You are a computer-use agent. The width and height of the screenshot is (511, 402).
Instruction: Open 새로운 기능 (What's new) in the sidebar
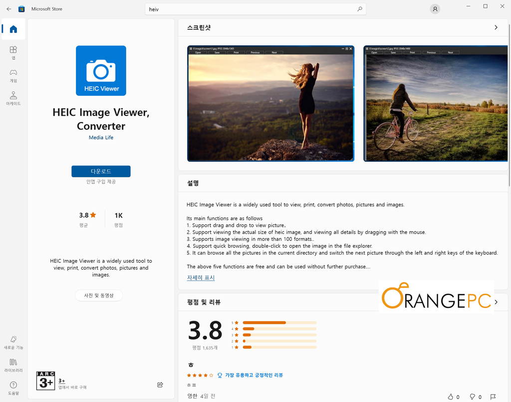pyautogui.click(x=13, y=343)
